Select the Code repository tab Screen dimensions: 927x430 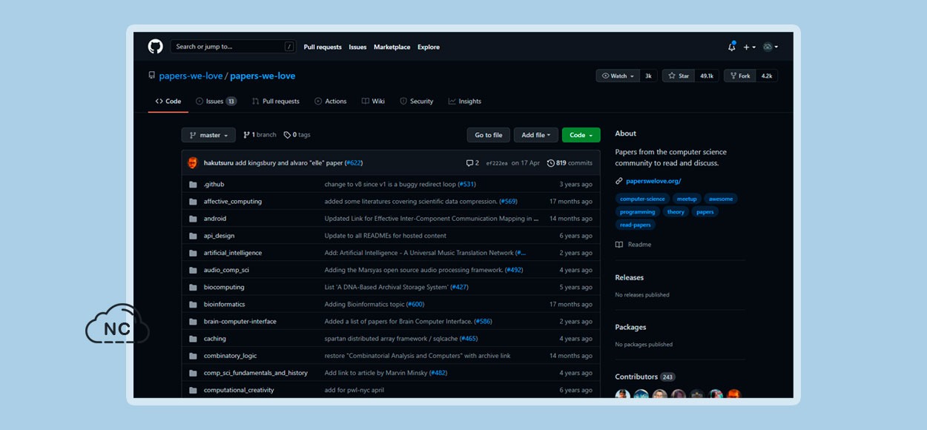[x=168, y=101]
